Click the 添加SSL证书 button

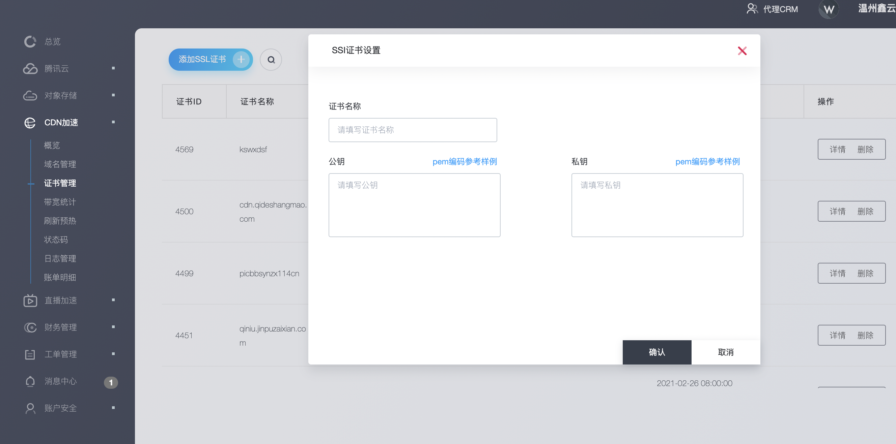point(211,60)
